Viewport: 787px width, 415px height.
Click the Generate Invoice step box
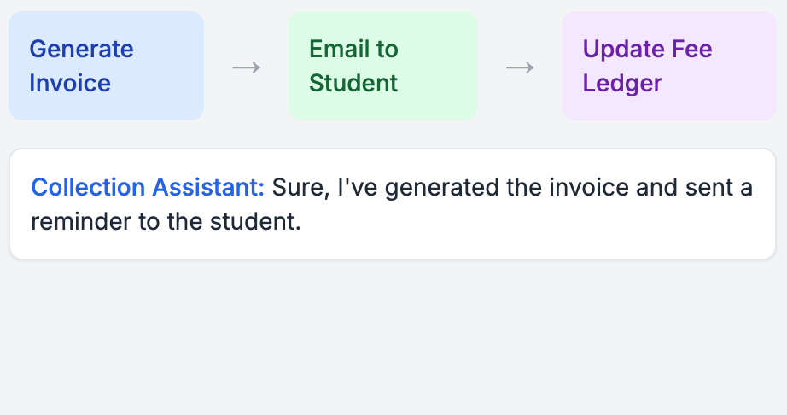coord(106,66)
